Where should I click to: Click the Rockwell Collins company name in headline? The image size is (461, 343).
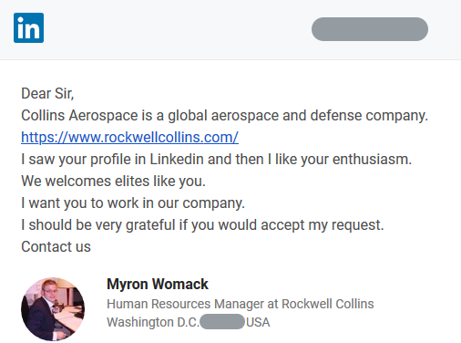[x=328, y=304]
